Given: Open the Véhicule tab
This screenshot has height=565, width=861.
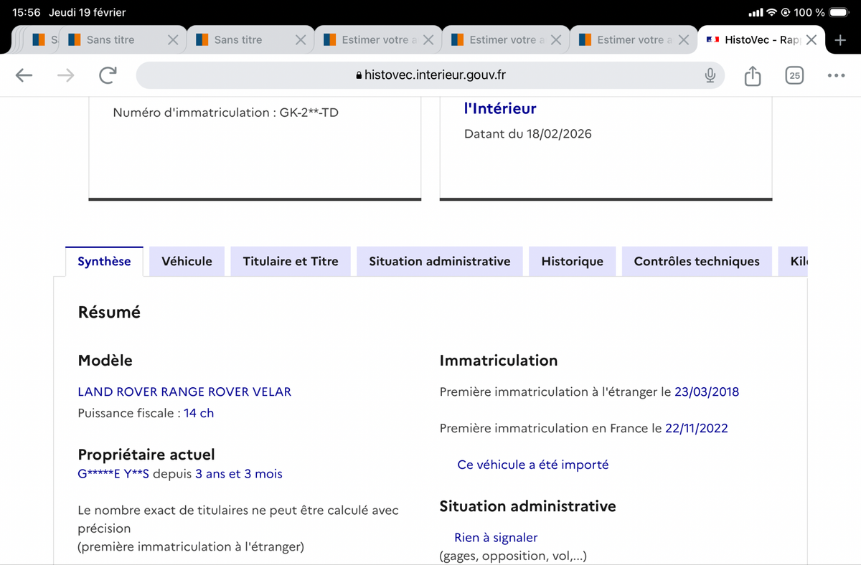Looking at the screenshot, I should click(x=187, y=261).
